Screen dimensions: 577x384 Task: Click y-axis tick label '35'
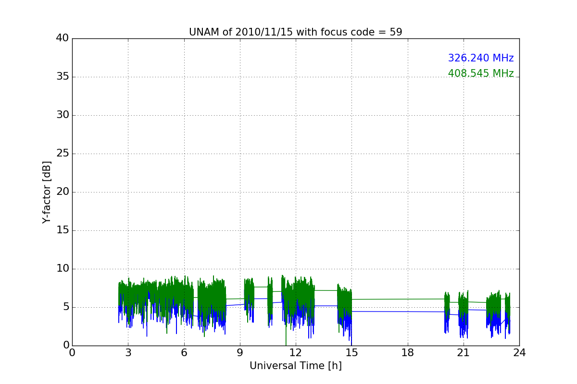point(63,77)
